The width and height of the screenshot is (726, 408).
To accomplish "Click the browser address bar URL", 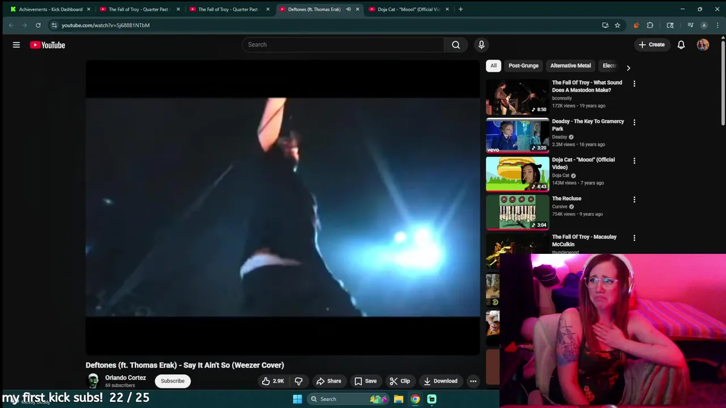I will (105, 25).
